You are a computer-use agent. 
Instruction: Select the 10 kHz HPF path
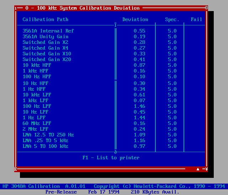coord(37,65)
